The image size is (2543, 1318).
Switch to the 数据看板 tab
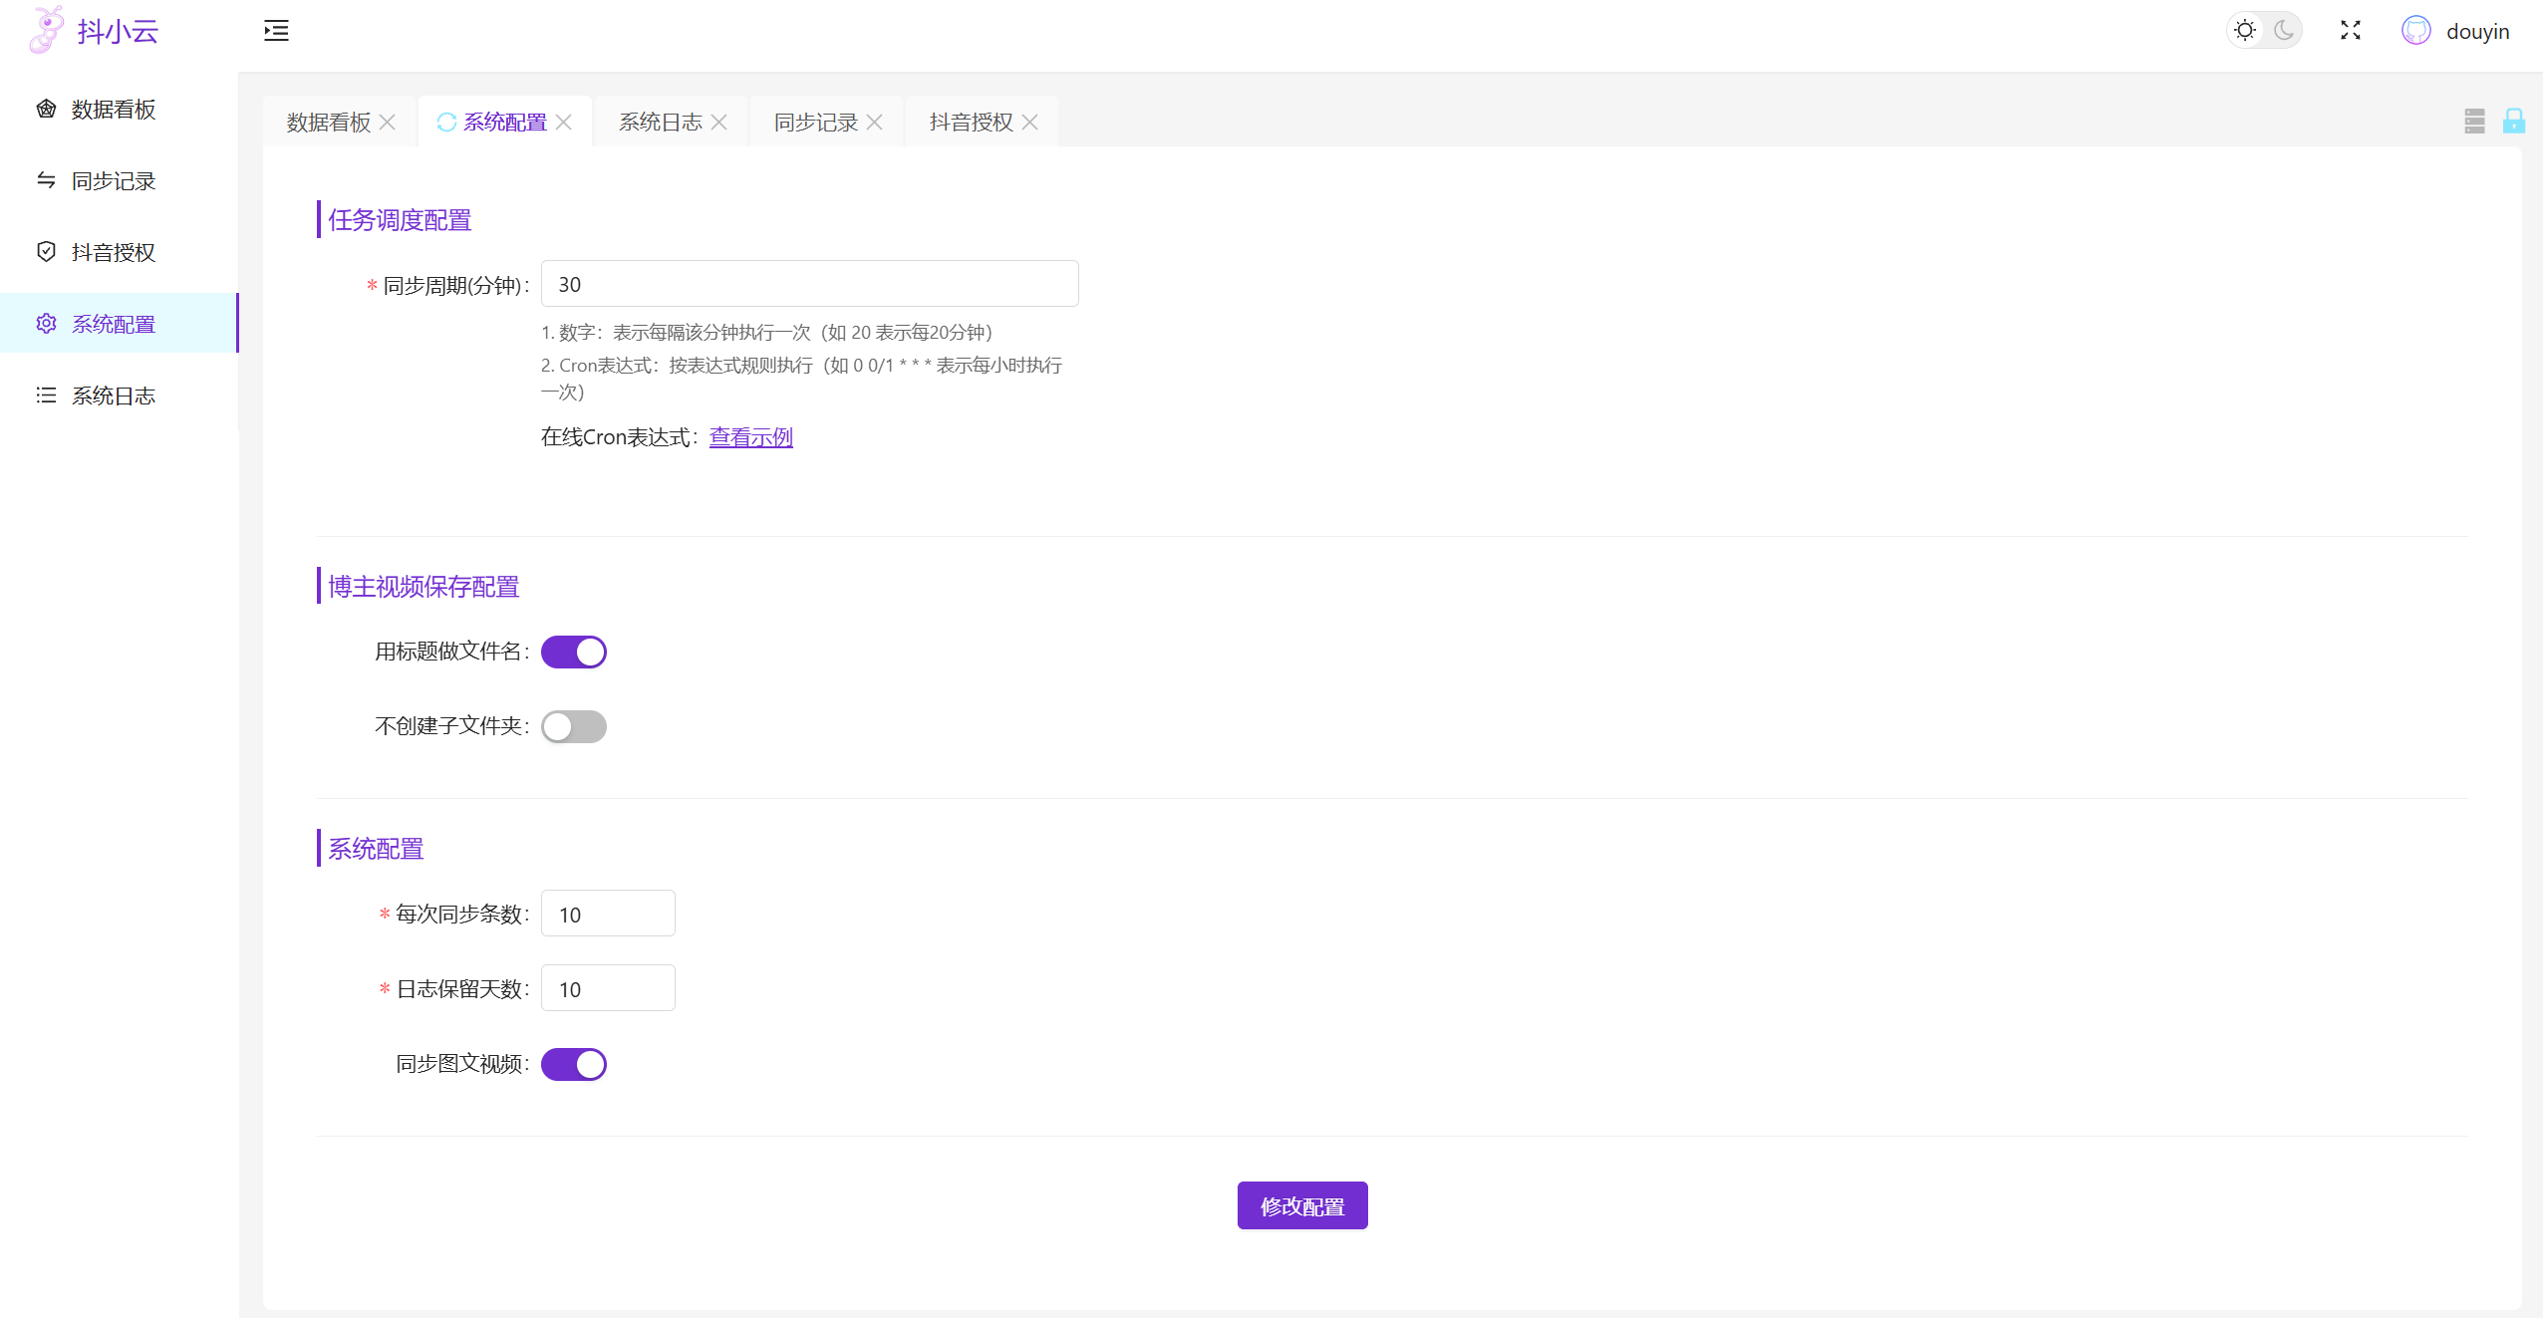pyautogui.click(x=328, y=123)
